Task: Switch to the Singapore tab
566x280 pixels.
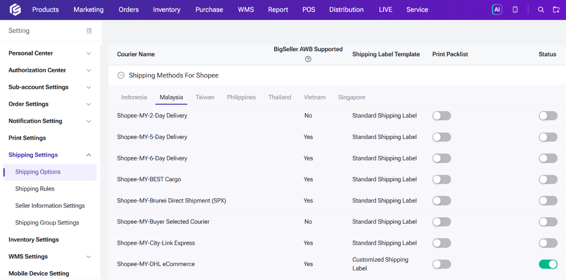Action: 351,97
